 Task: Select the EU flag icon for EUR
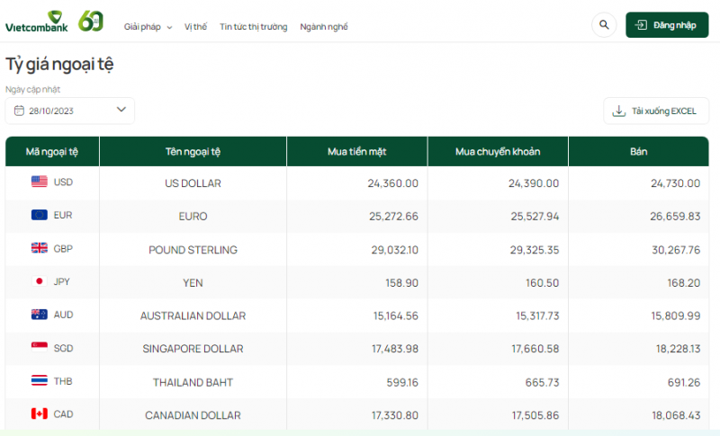pyautogui.click(x=40, y=215)
